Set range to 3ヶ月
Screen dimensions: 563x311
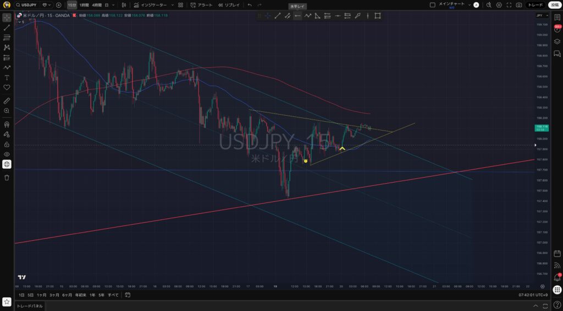click(x=54, y=295)
